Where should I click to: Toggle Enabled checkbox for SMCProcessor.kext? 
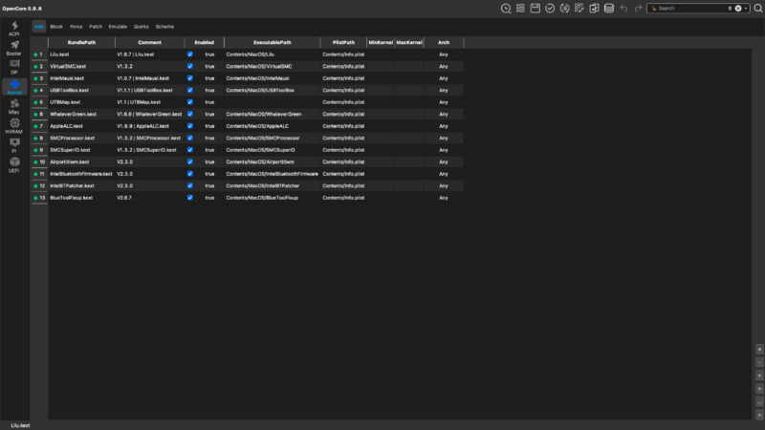189,138
